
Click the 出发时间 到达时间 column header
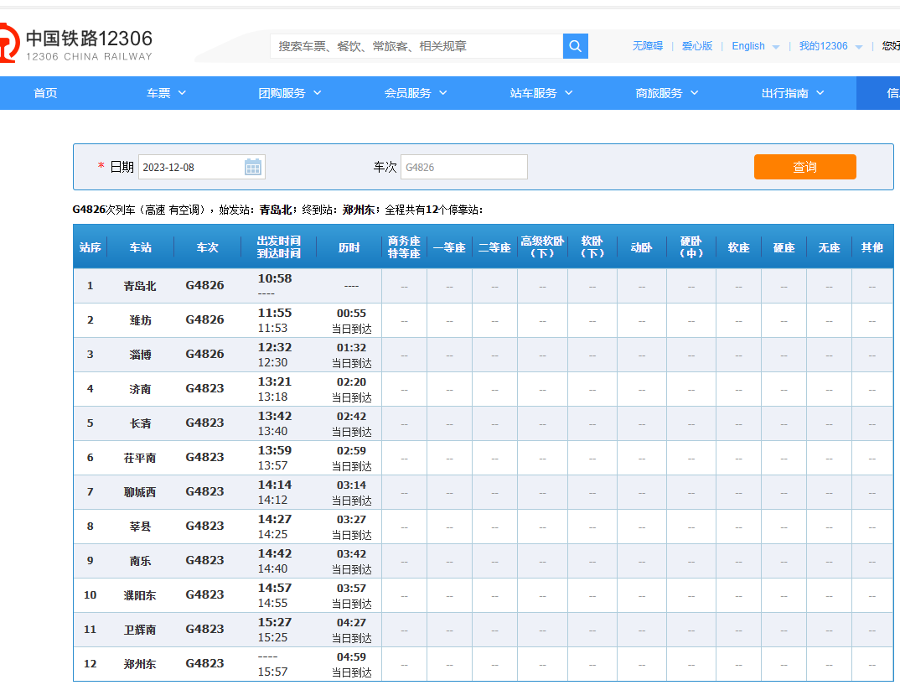278,246
